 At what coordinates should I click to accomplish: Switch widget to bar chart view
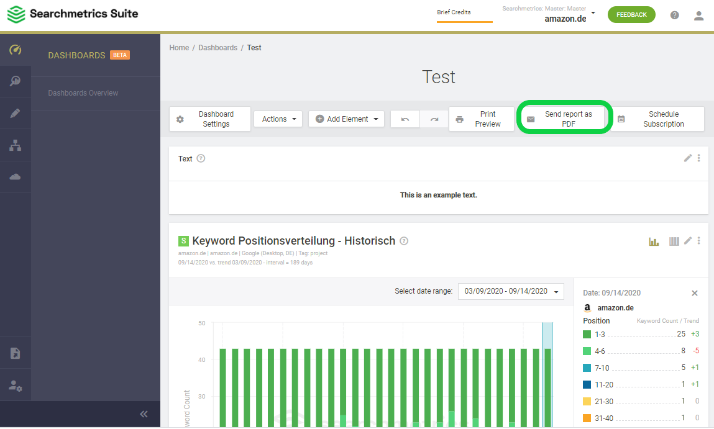click(x=654, y=241)
